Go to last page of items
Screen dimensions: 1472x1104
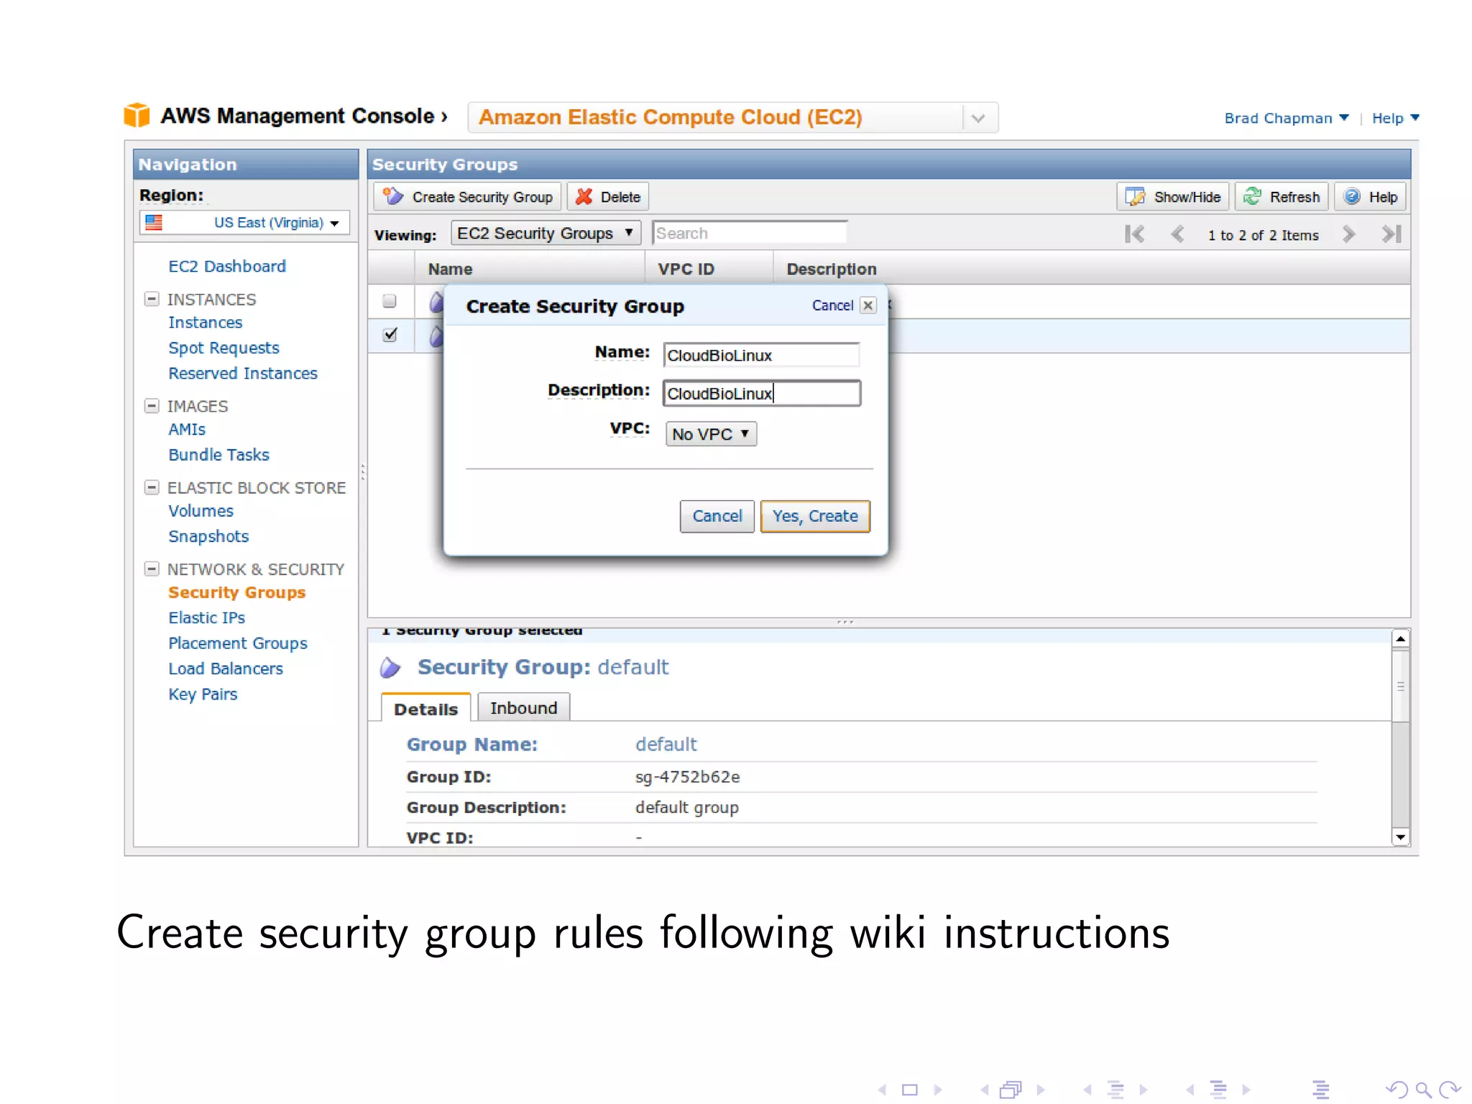(1391, 234)
